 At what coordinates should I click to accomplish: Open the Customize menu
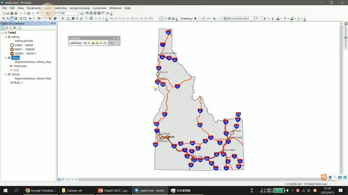100,8
